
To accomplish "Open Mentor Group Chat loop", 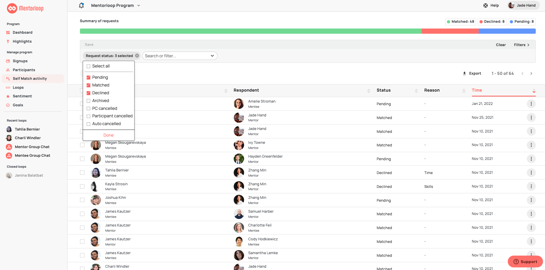I will coord(28,147).
